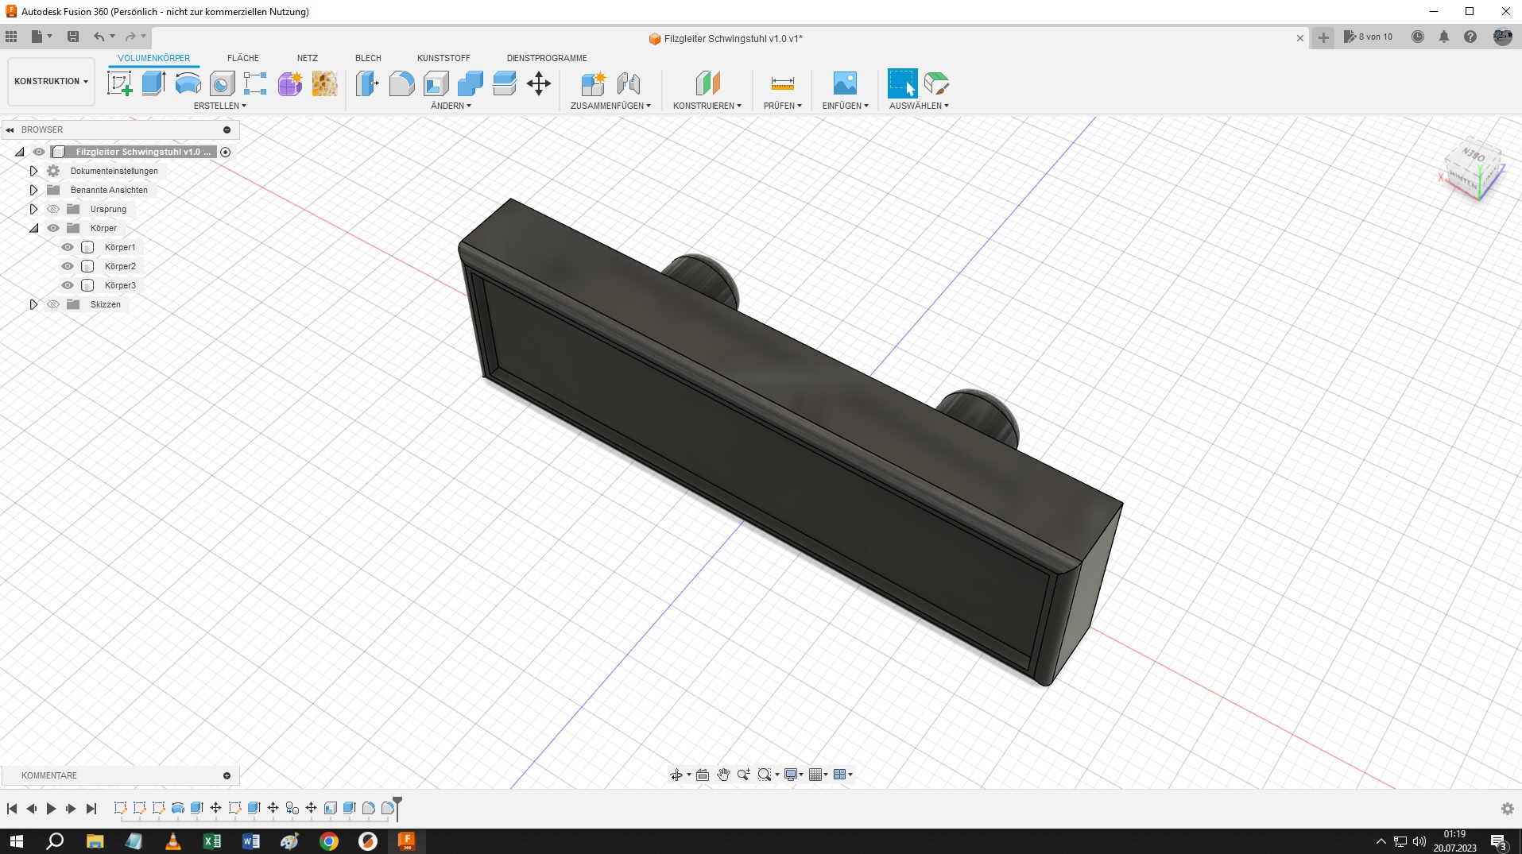Open the ZUSAMMENFÜGEN menu

point(610,106)
